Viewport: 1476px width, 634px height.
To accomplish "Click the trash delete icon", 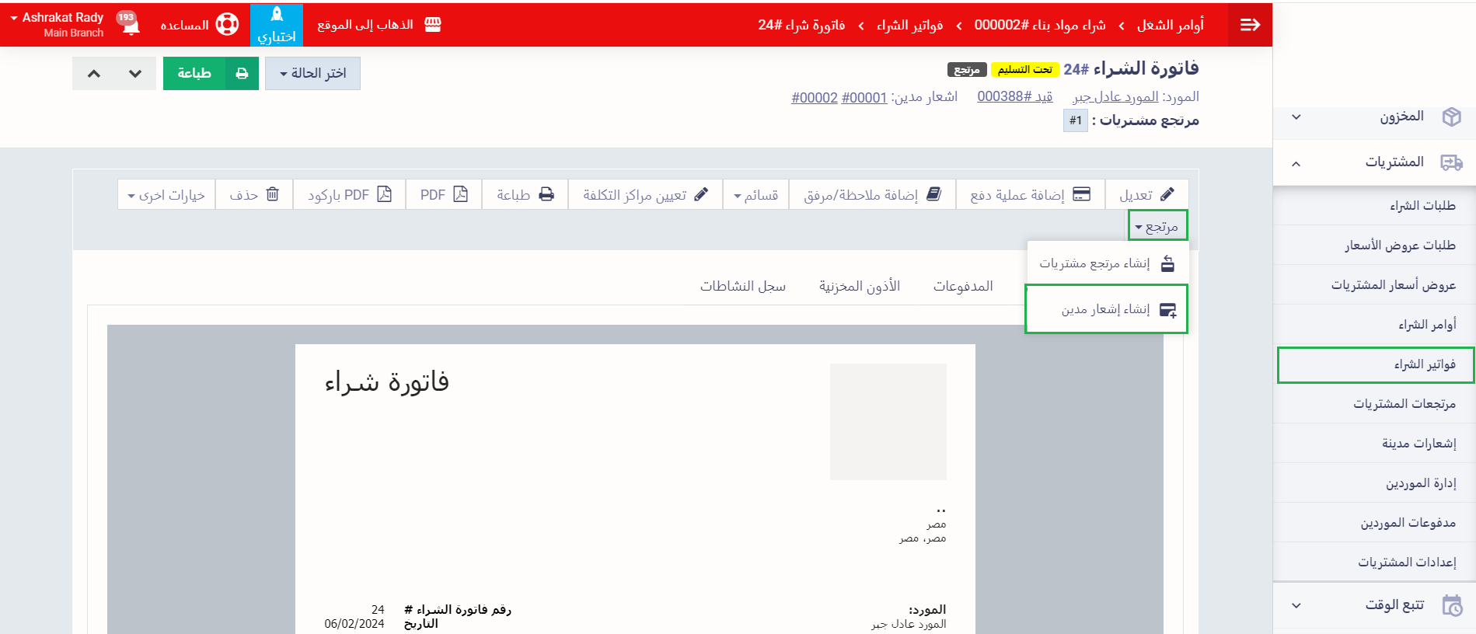I will (x=272, y=194).
